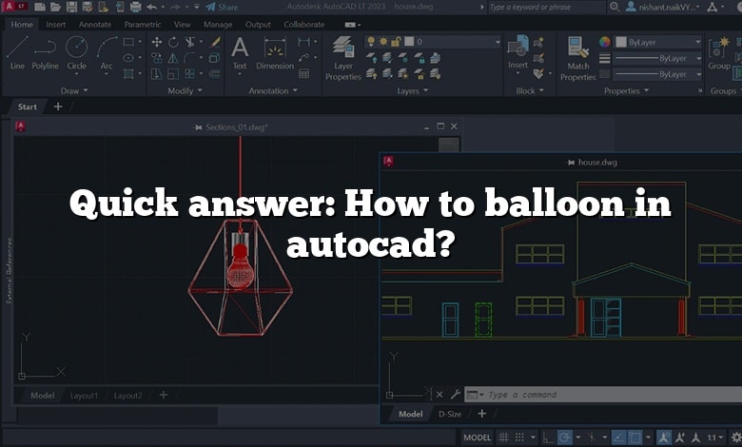The image size is (742, 447).
Task: Select the Text annotation tool
Action: click(x=240, y=53)
